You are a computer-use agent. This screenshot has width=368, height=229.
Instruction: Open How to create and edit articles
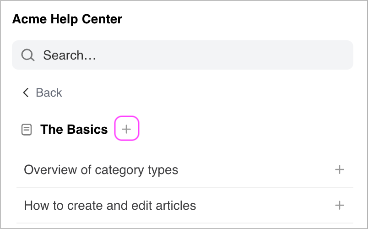click(x=110, y=206)
